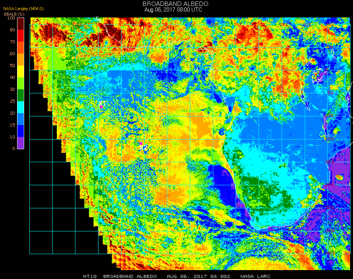Click the 'NASA Langley (M04.0)' label

pos(23,9)
